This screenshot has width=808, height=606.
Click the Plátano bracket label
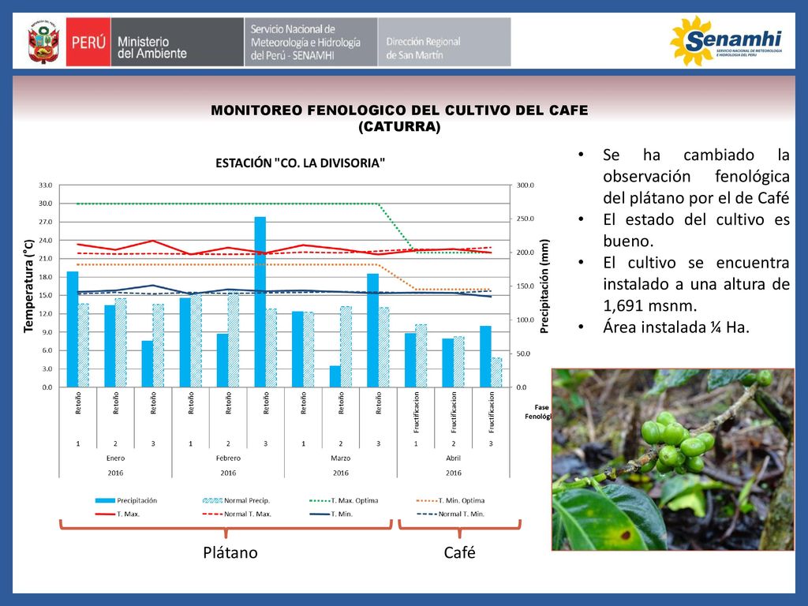(x=230, y=552)
